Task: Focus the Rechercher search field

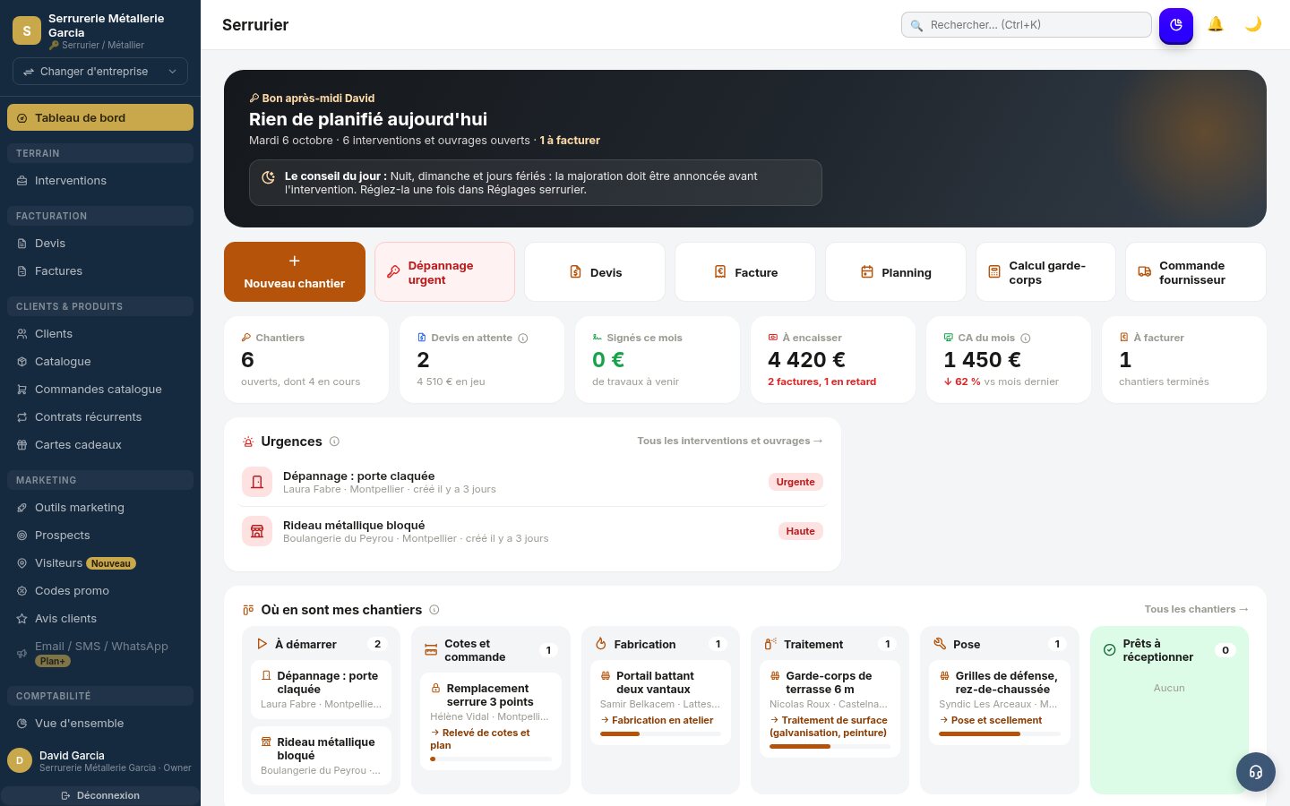Action: 1027,25
